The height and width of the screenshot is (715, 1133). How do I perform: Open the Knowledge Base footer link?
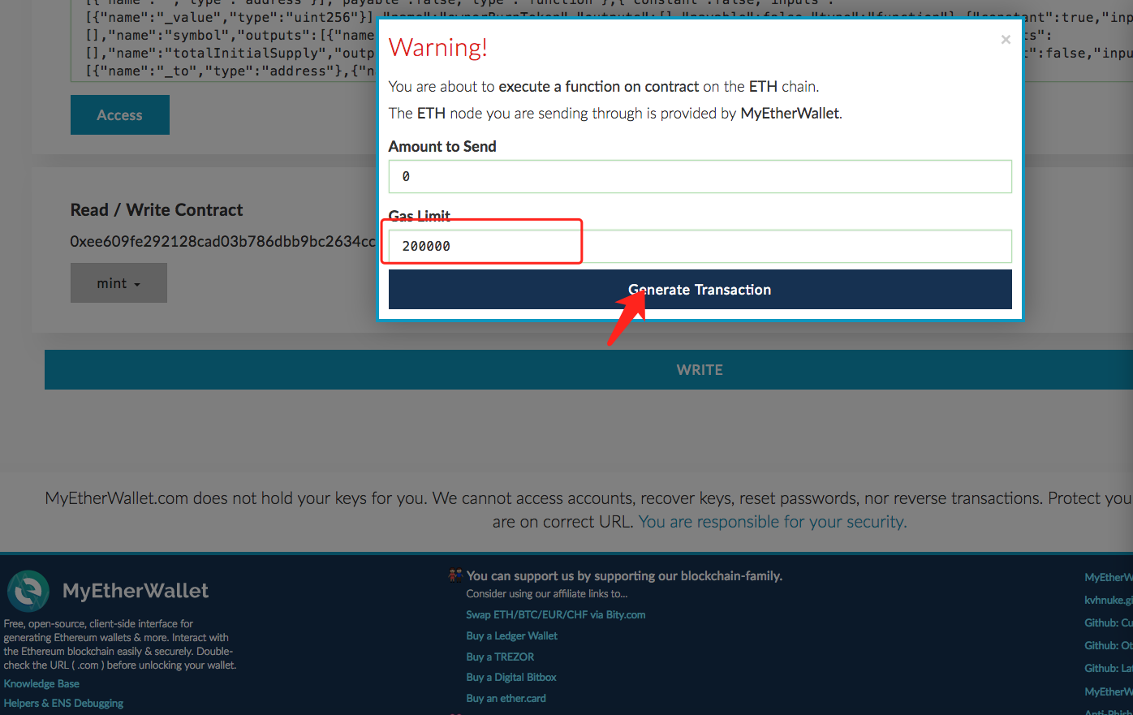(x=41, y=684)
